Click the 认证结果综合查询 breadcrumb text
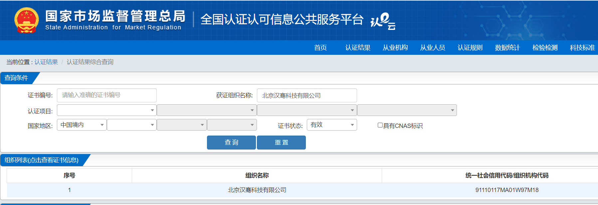The image size is (598, 205). (90, 62)
